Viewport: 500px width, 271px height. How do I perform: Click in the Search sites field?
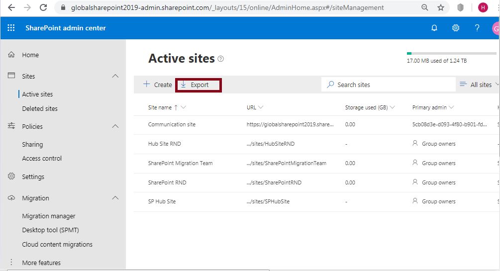point(389,85)
